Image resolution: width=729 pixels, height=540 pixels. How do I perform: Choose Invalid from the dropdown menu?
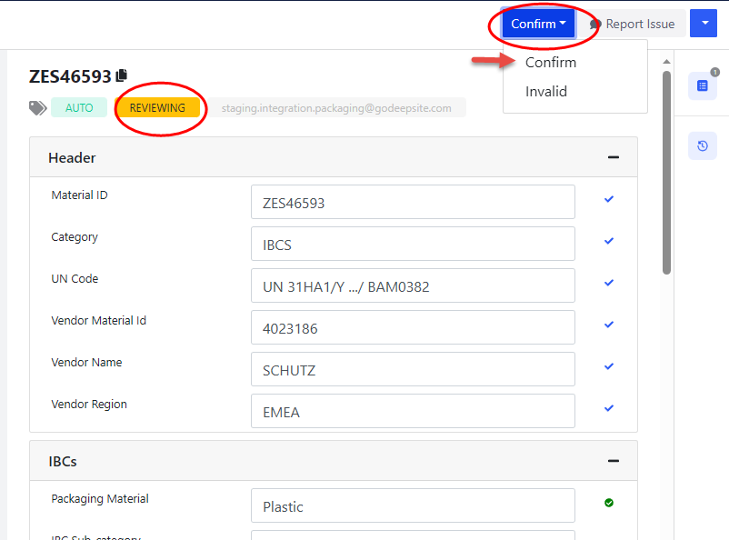click(546, 92)
